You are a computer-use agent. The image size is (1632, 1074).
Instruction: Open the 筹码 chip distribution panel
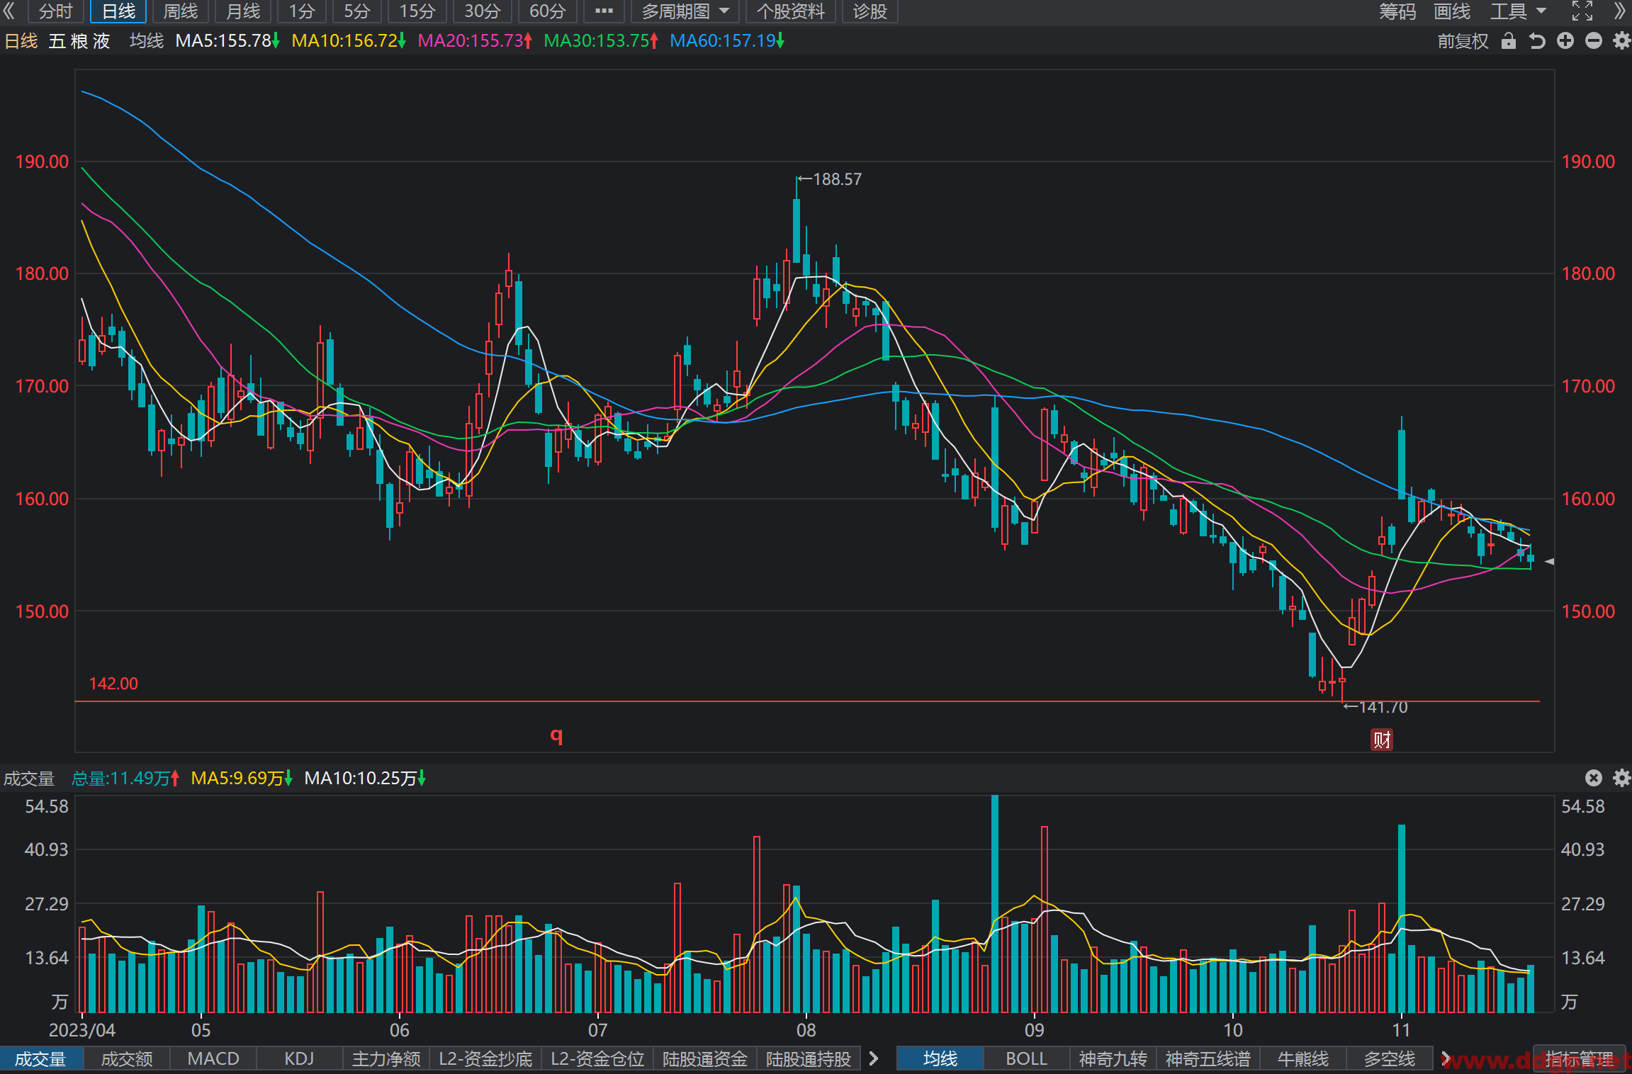[x=1397, y=11]
